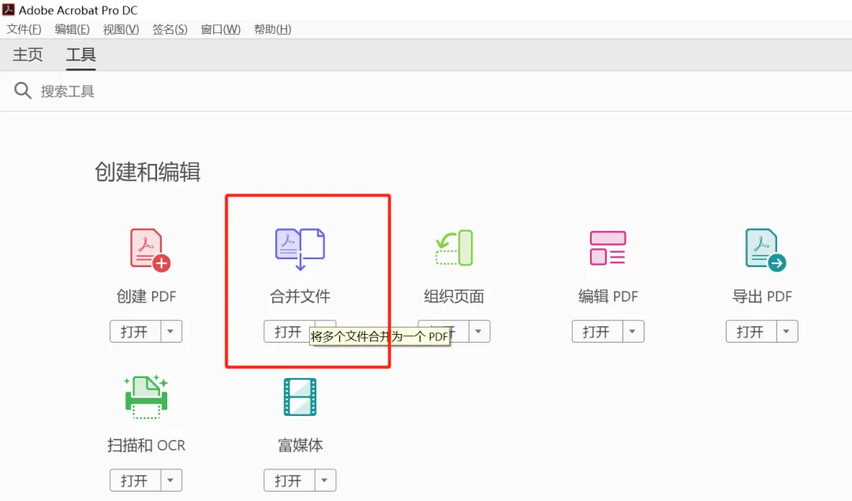
Task: Click the 组织页面 label
Action: click(454, 296)
